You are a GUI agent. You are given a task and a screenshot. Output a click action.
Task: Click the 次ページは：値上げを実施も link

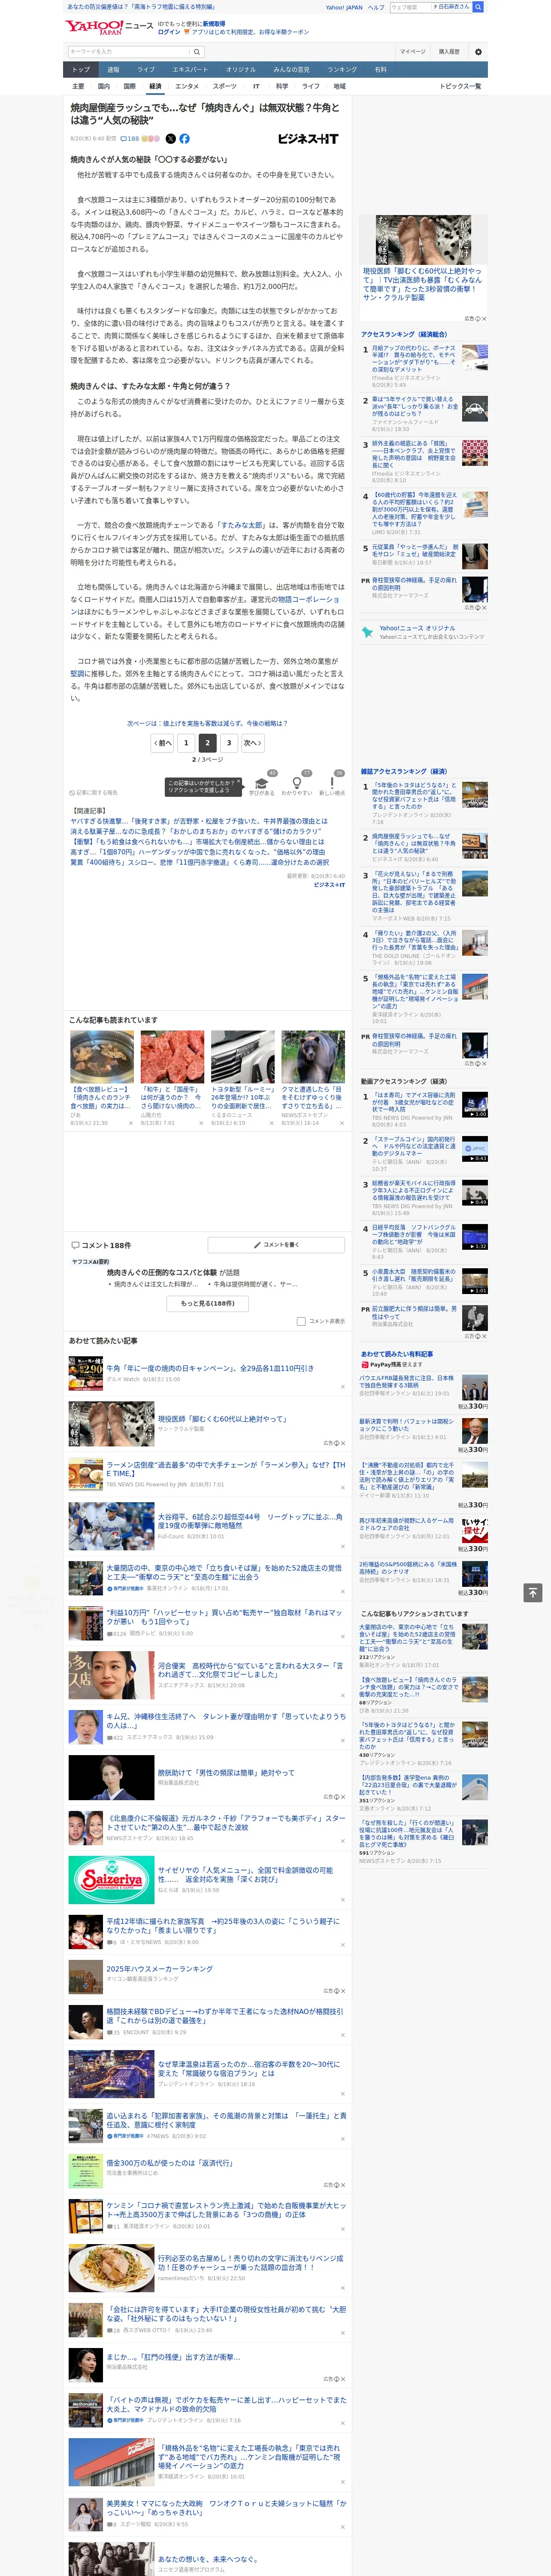pos(207,723)
